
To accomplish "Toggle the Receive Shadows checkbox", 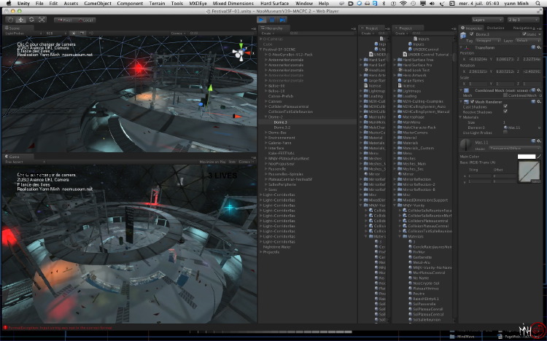I will point(505,111).
